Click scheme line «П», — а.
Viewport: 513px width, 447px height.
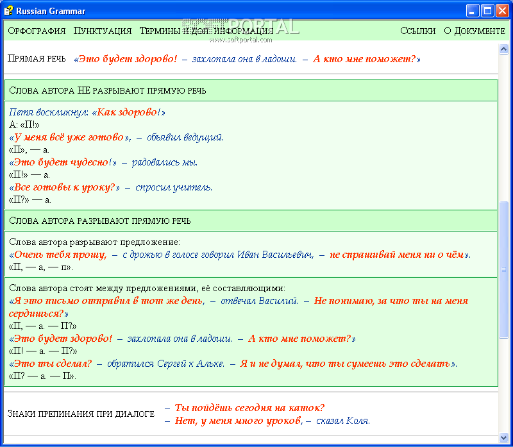tap(29, 150)
